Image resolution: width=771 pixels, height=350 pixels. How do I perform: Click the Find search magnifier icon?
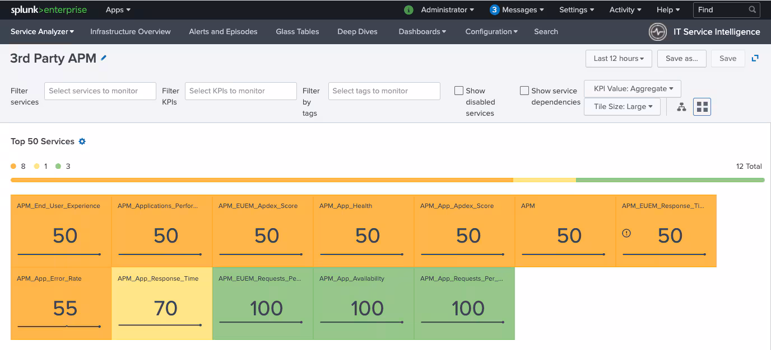click(753, 10)
